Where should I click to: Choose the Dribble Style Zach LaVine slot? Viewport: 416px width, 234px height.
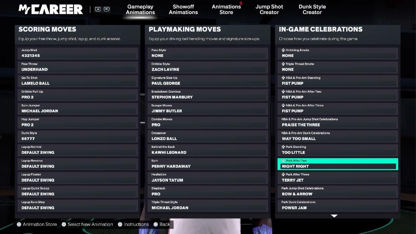(x=208, y=67)
